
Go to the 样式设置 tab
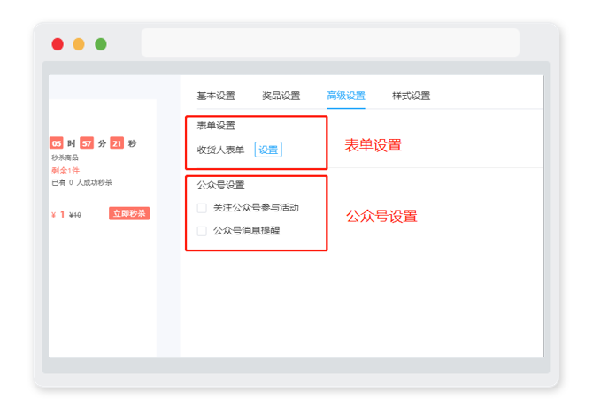411,96
